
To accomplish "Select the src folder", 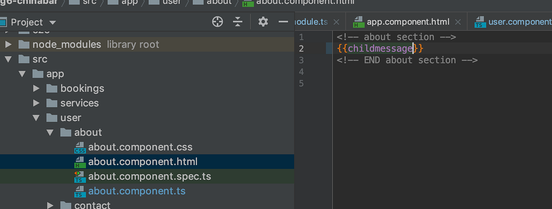I will coord(40,59).
